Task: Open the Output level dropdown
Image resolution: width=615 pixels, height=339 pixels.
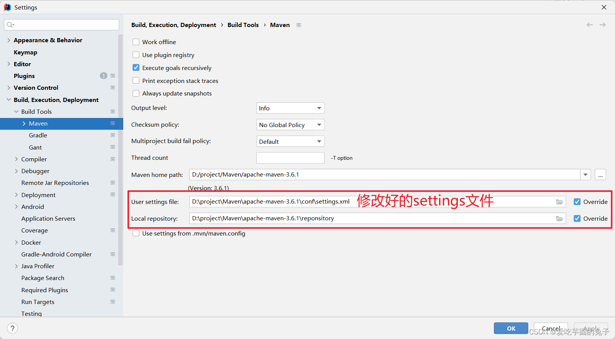Action: pos(290,108)
